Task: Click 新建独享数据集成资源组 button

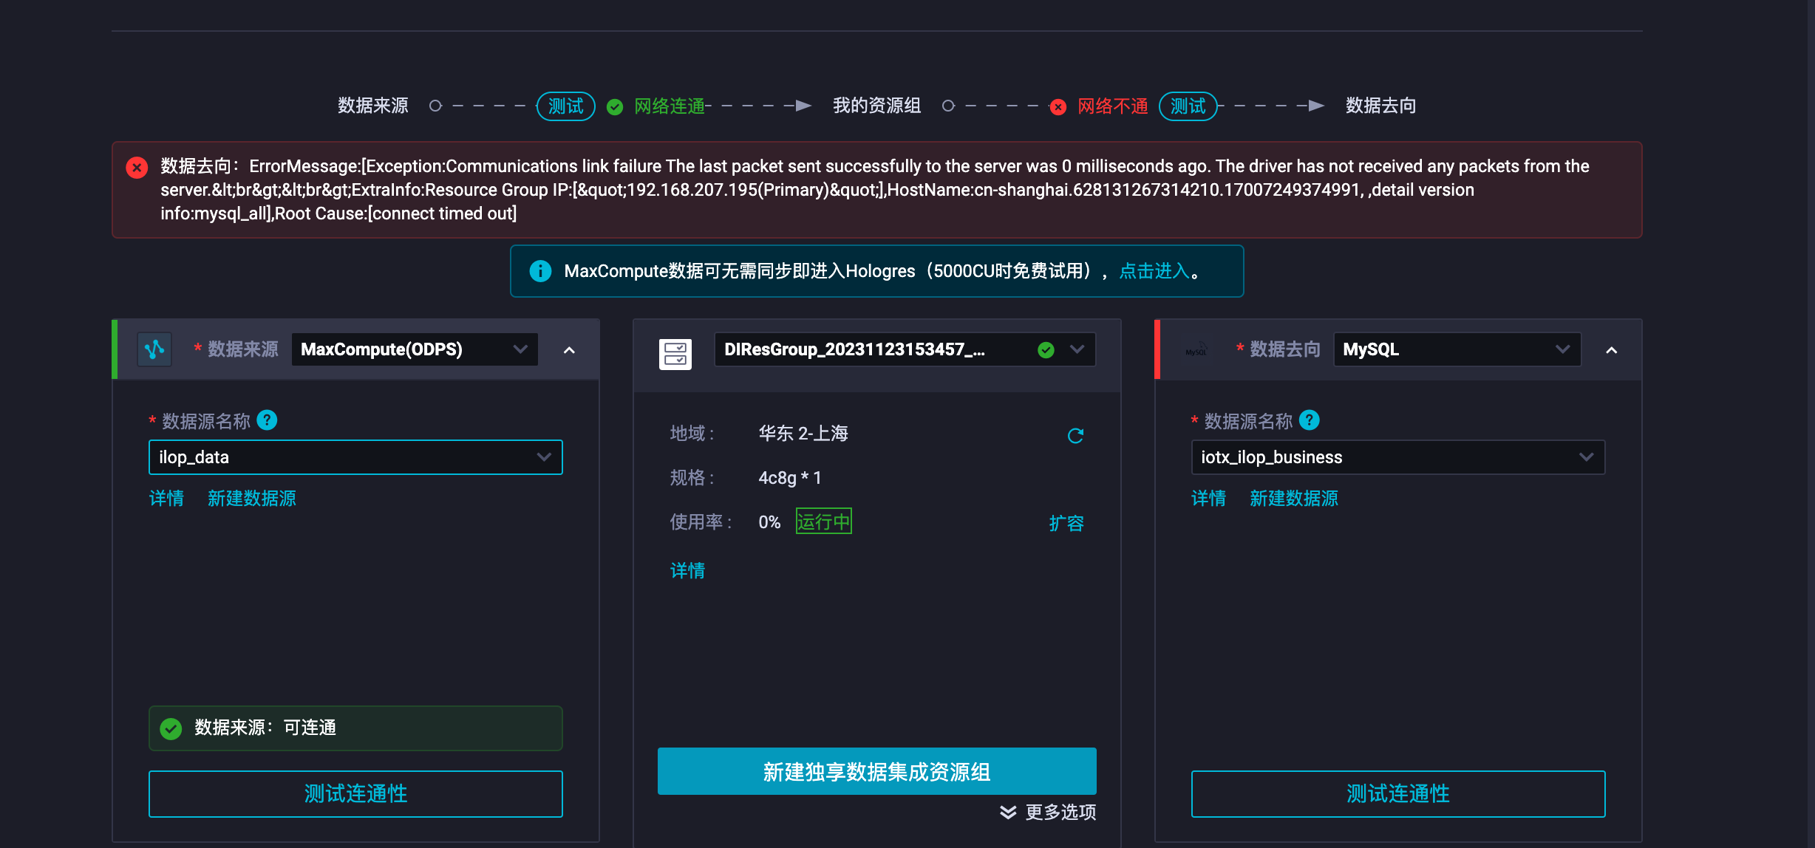Action: pyautogui.click(x=876, y=772)
